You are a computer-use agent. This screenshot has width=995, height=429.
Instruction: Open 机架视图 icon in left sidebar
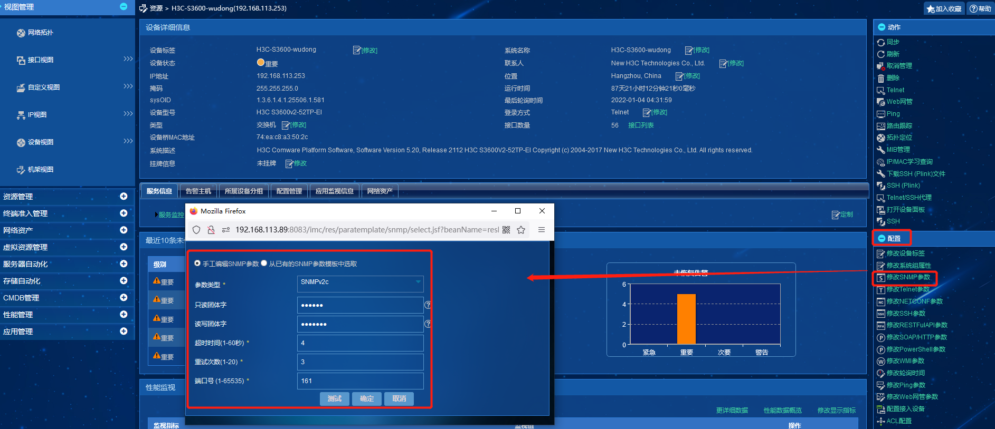(21, 170)
